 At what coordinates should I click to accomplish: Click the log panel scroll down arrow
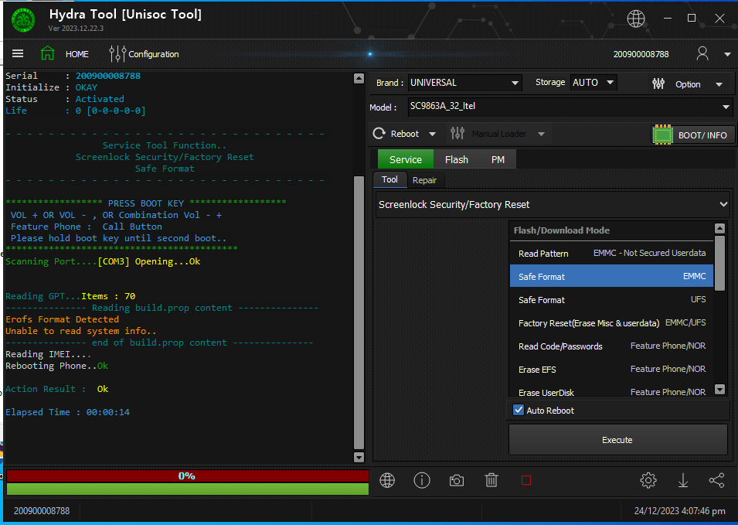pos(359,457)
